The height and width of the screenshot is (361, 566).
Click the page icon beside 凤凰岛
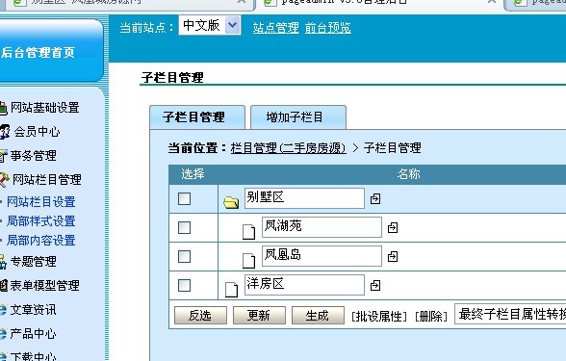(248, 261)
